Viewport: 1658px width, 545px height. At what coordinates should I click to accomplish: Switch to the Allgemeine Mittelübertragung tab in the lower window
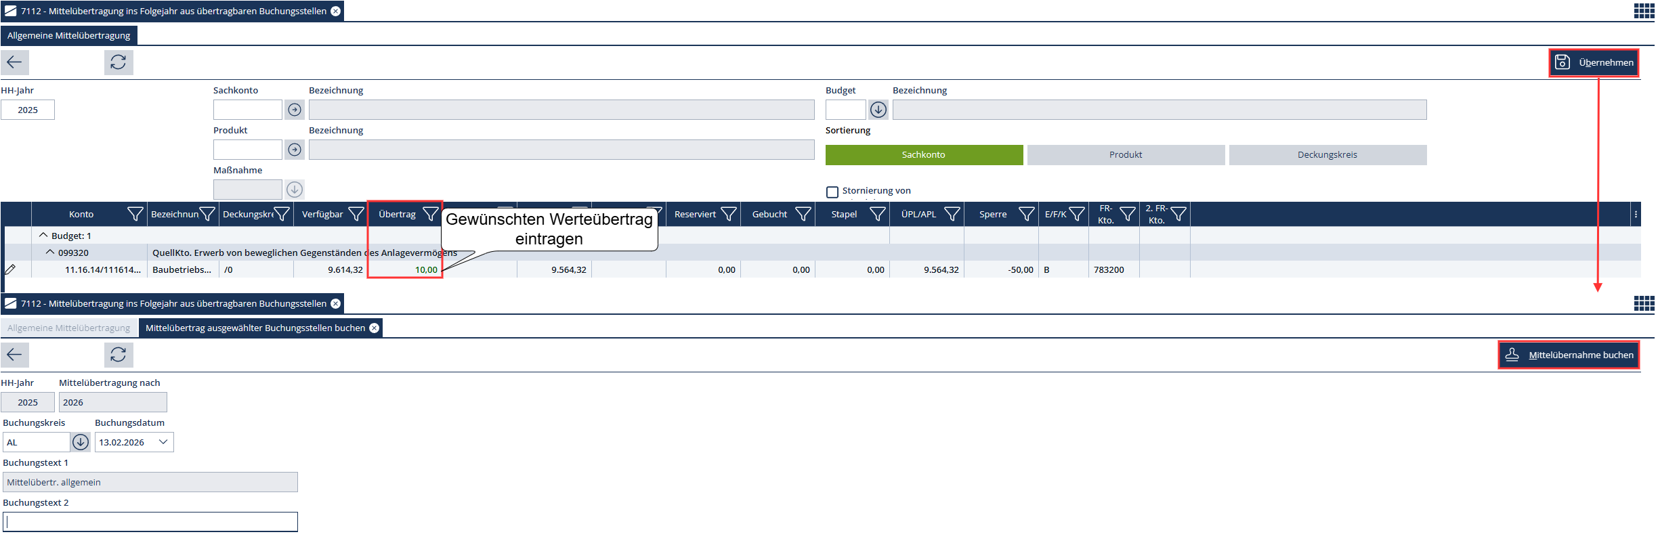[x=68, y=328]
